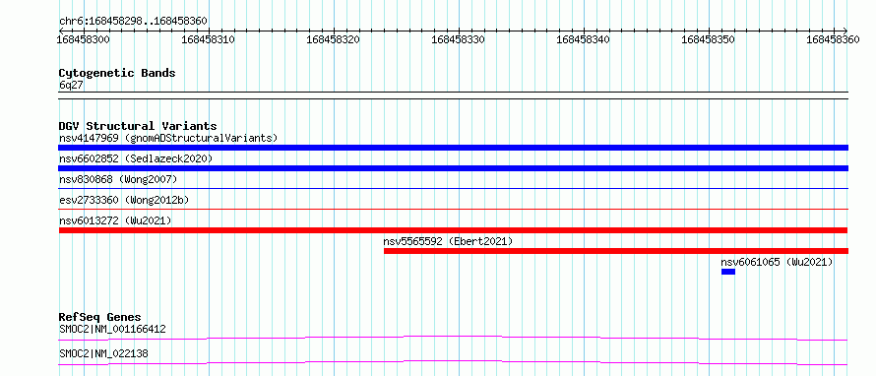876x376 pixels.
Task: Click the nsv4147969 gnomAD variant bar
Action: tap(453, 148)
